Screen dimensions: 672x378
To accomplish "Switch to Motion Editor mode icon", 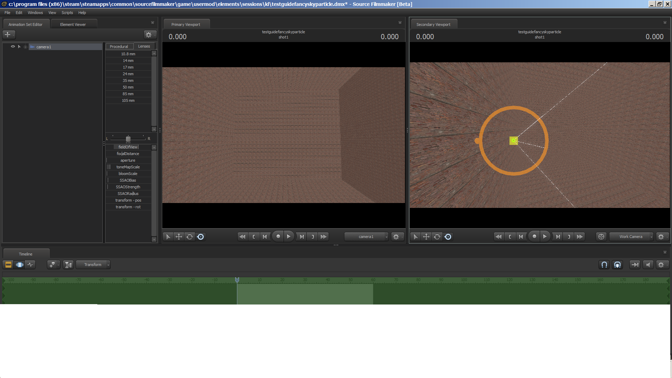I will click(20, 265).
